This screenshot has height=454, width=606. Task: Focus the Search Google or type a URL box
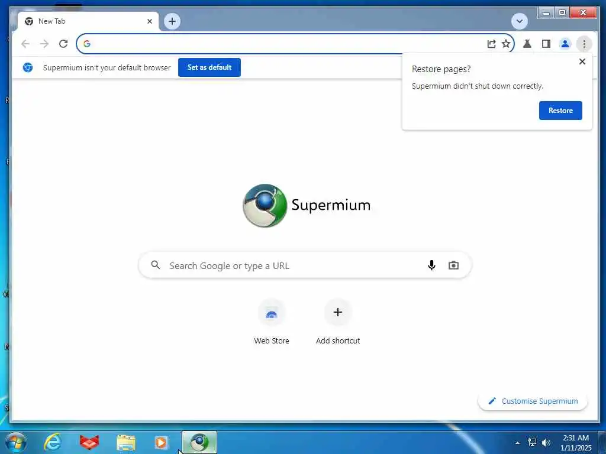(305, 265)
